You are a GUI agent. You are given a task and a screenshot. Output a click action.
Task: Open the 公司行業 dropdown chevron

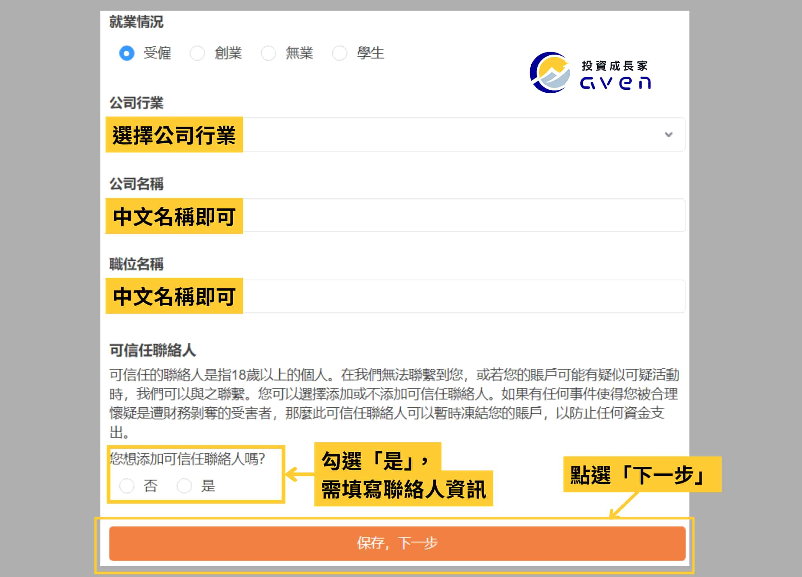668,135
